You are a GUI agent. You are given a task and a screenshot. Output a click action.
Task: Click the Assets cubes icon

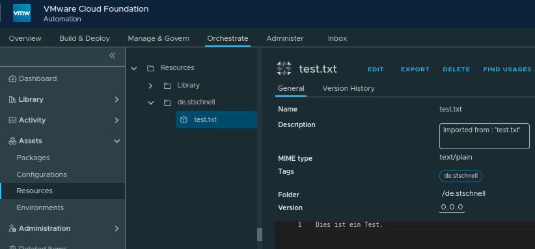tap(12, 141)
